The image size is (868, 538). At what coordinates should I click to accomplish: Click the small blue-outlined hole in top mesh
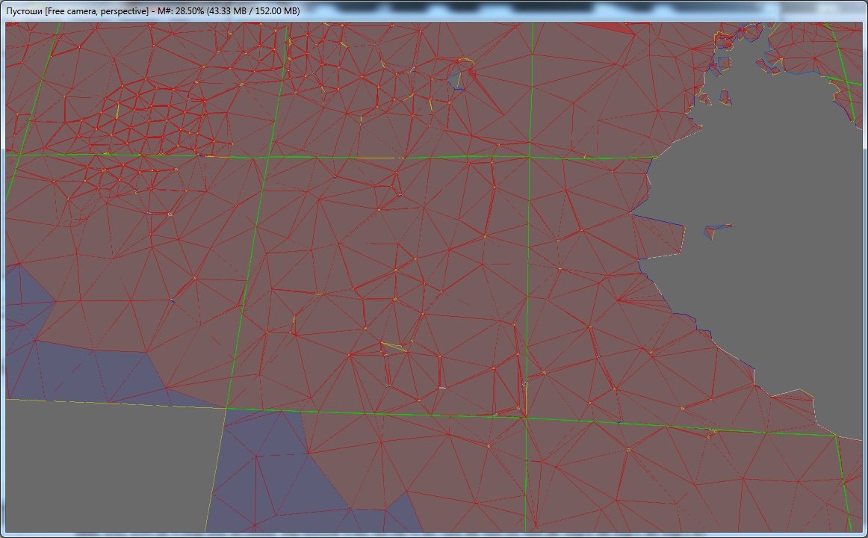[456, 81]
